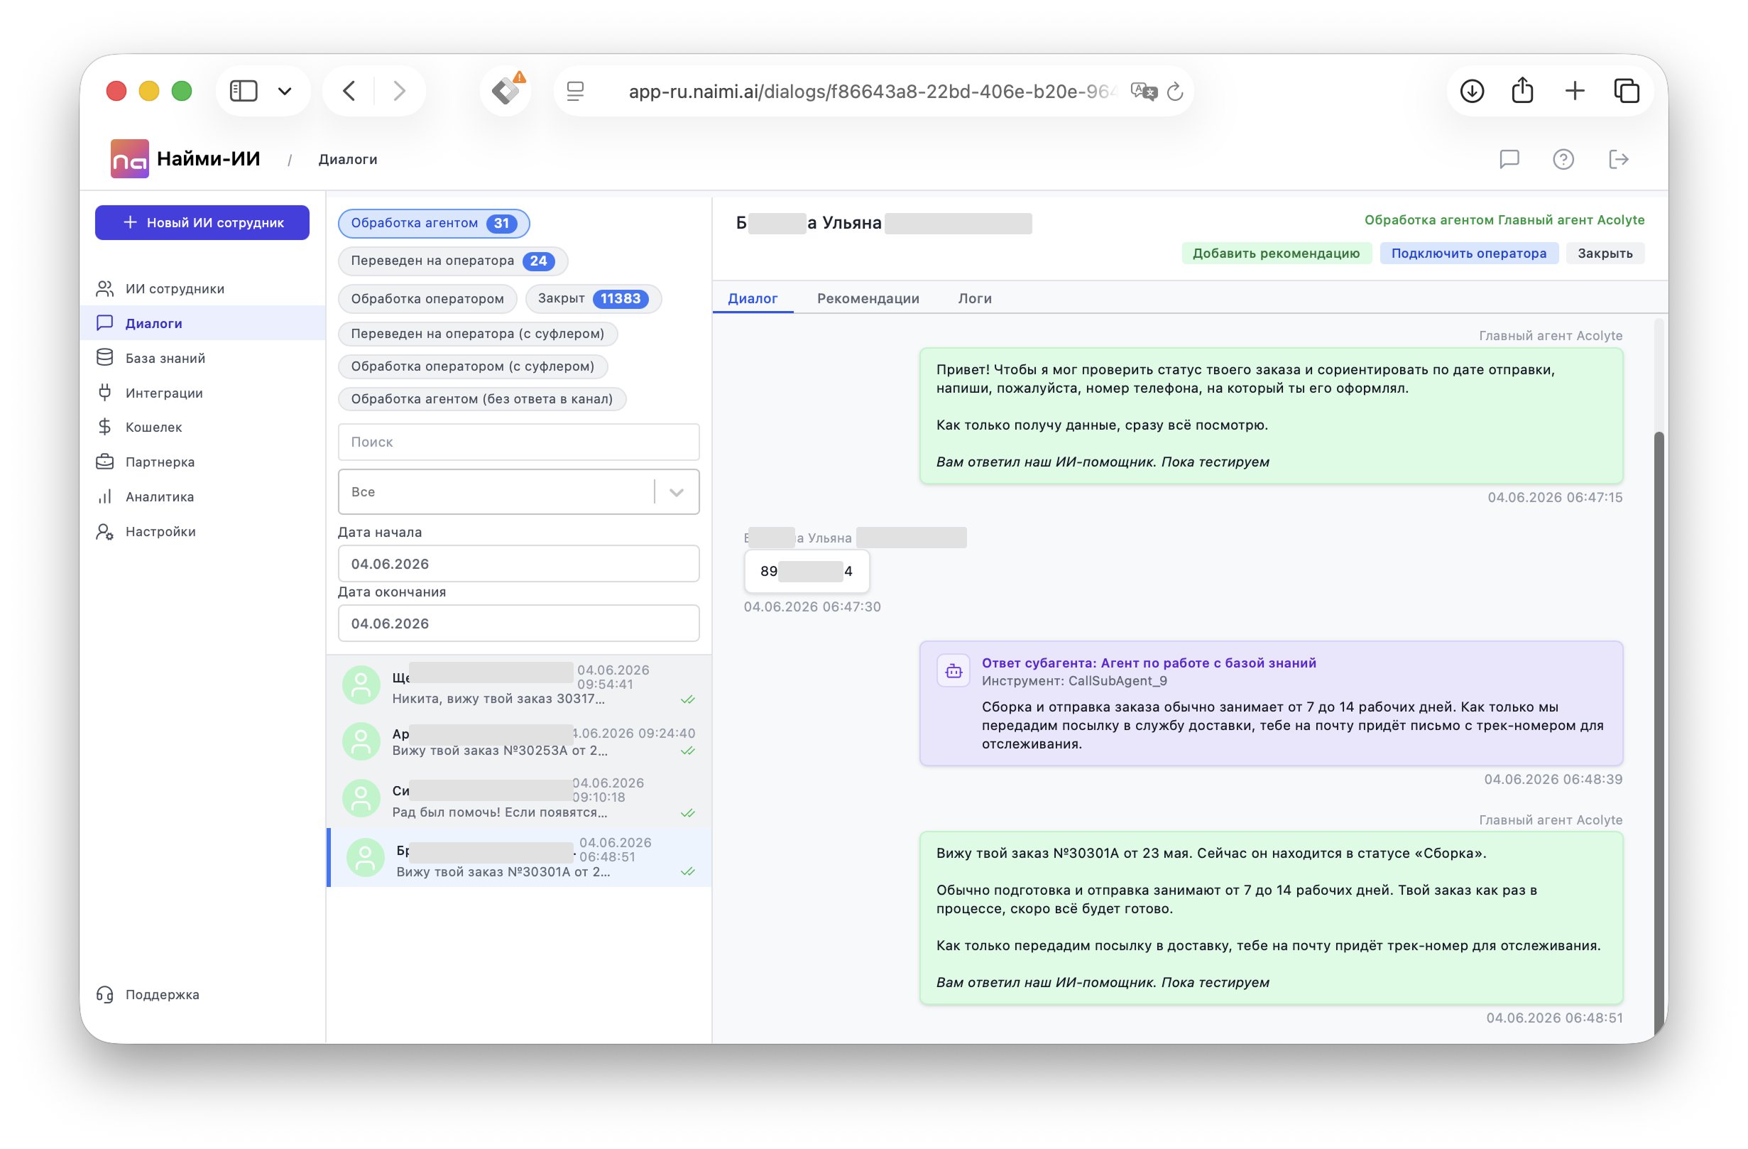This screenshot has height=1149, width=1748.
Task: Toggle Обработка агентом (без ответа в канал) filter
Action: (482, 399)
